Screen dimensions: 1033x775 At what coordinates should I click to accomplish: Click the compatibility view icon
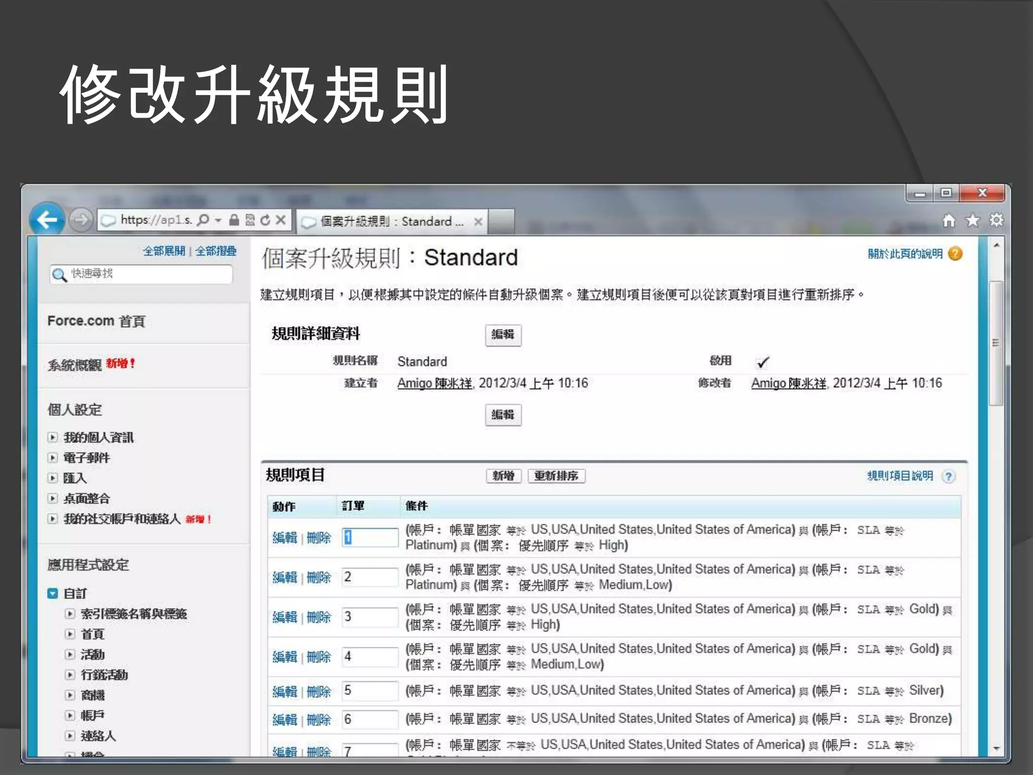250,220
